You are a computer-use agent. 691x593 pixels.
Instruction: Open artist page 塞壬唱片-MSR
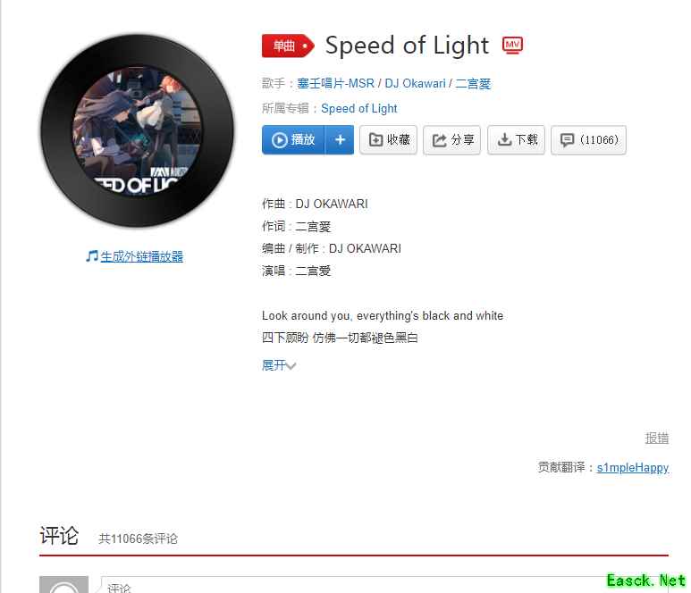click(335, 83)
